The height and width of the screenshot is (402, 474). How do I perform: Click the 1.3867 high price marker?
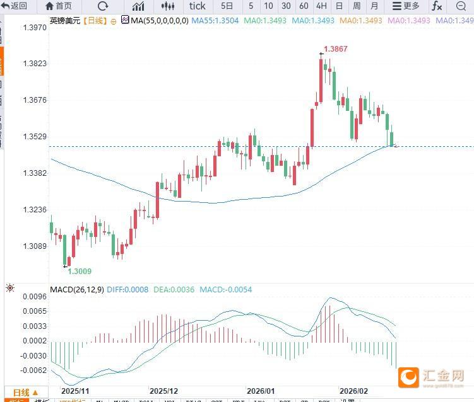335,49
